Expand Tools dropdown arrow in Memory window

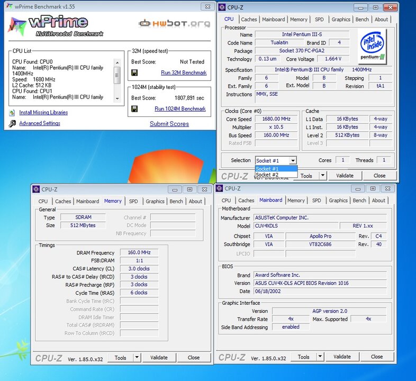click(137, 357)
